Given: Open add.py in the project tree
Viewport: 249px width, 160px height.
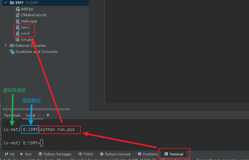Looking at the screenshot, I should coord(27,9).
